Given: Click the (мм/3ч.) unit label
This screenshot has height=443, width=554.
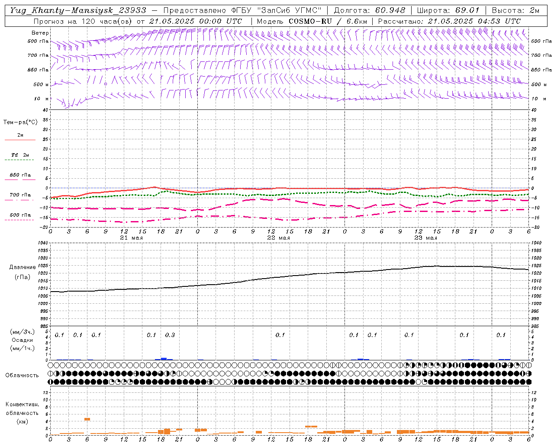Looking at the screenshot, I should 23,332.
